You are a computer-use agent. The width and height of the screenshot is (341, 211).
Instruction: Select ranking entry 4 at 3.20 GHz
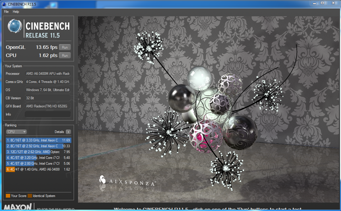[38, 158]
